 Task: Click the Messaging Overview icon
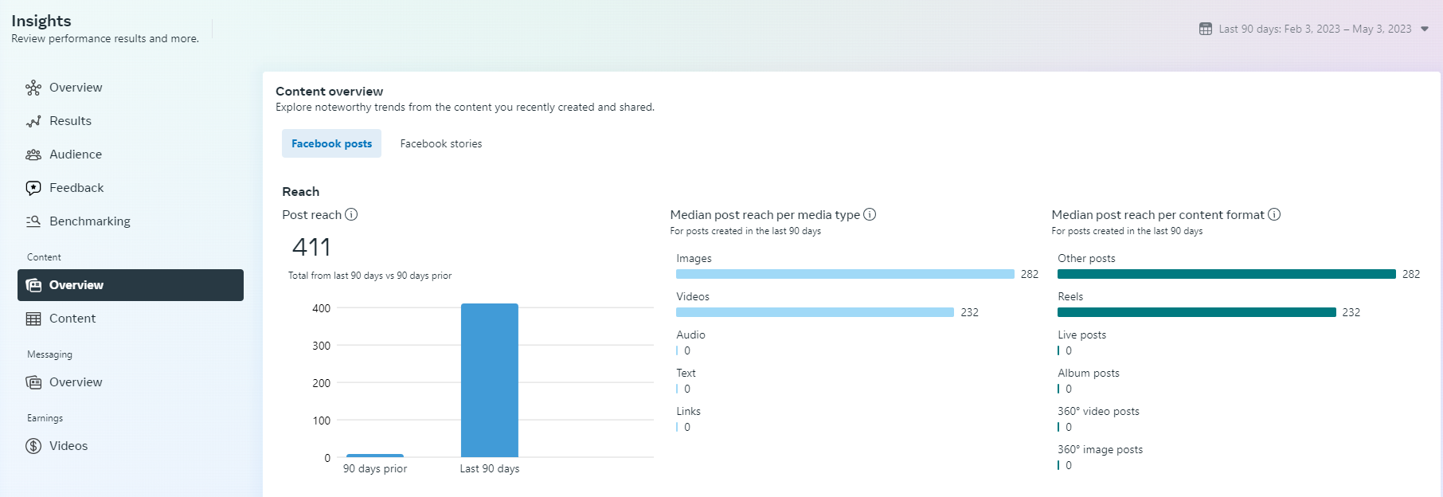point(33,382)
